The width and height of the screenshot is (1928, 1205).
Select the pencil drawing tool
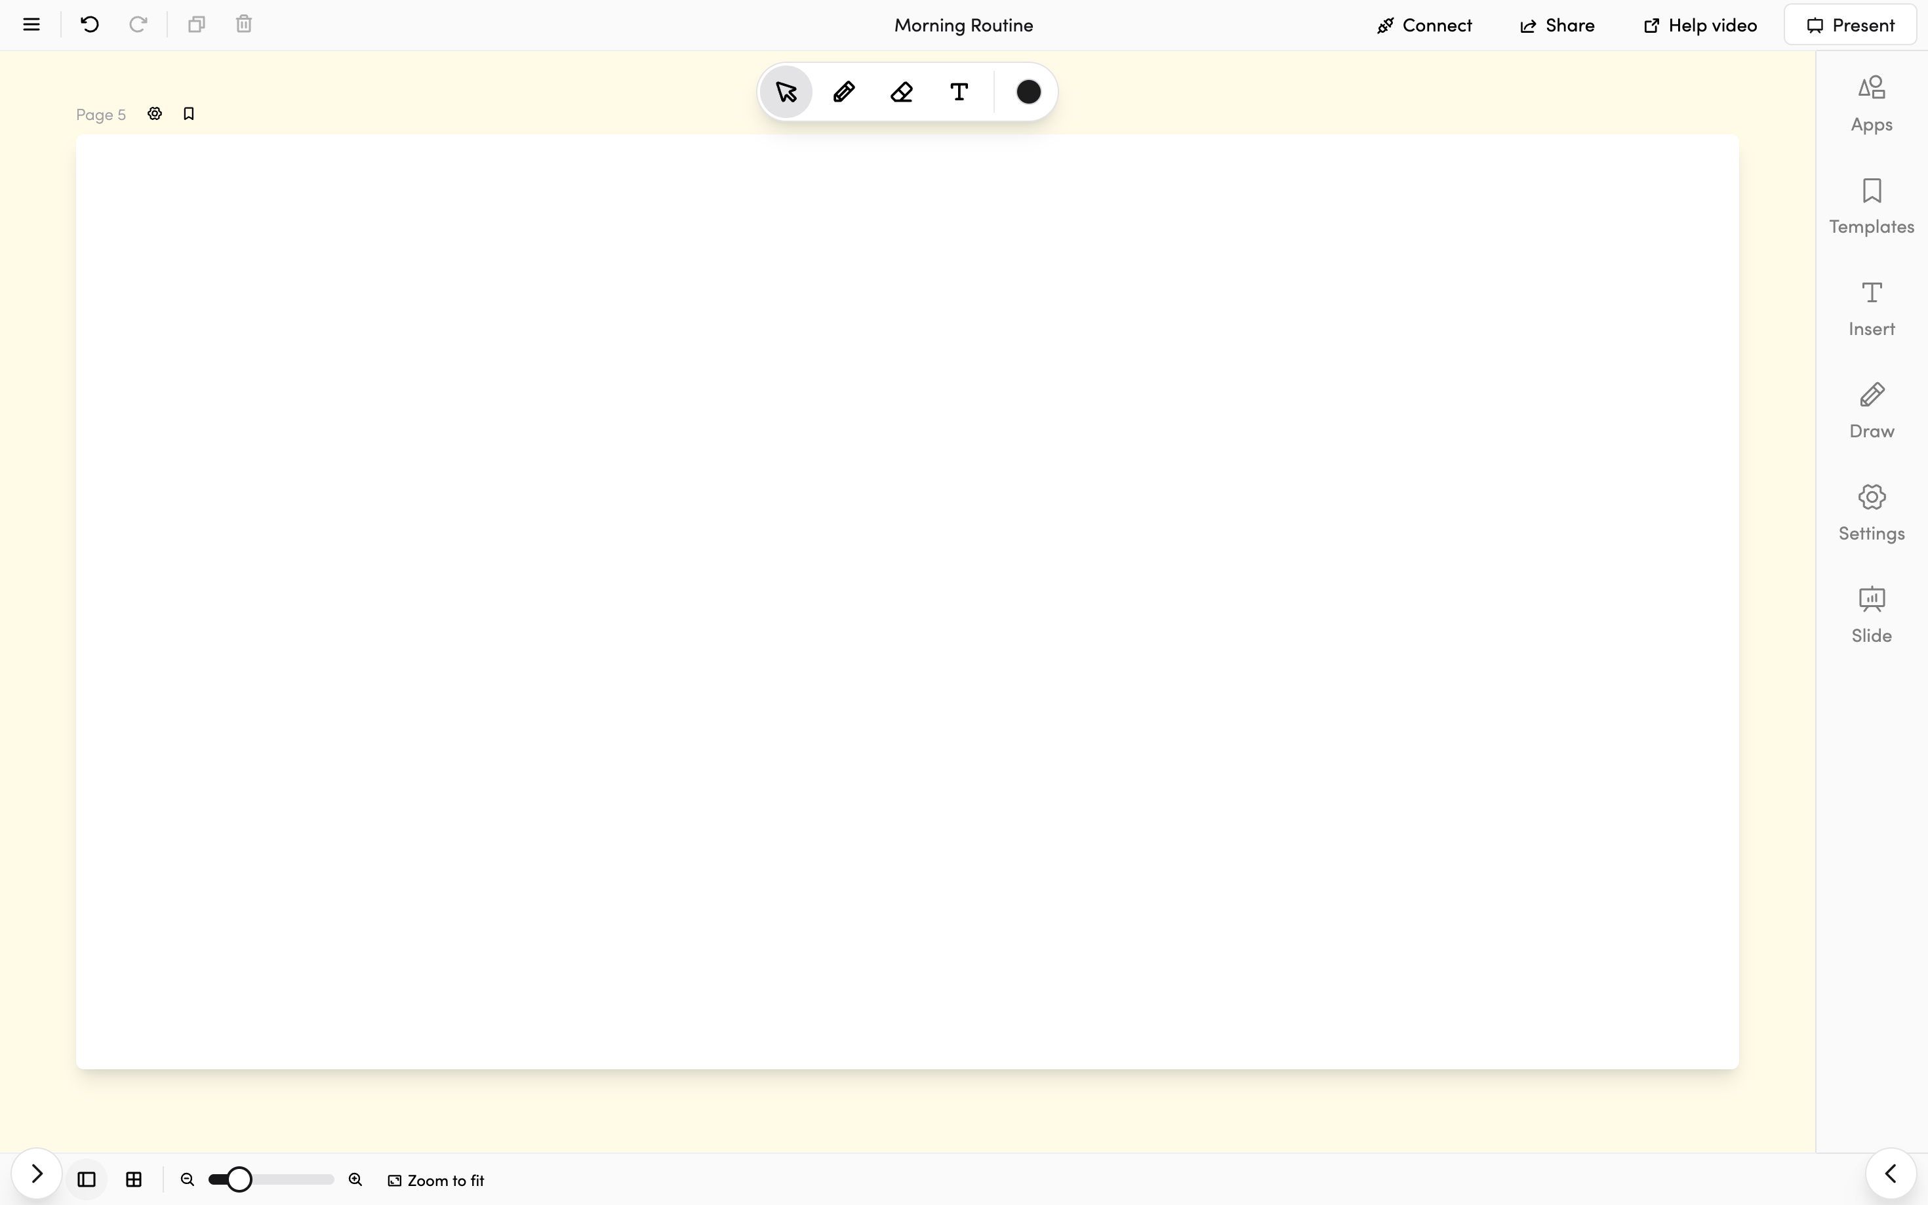tap(843, 92)
